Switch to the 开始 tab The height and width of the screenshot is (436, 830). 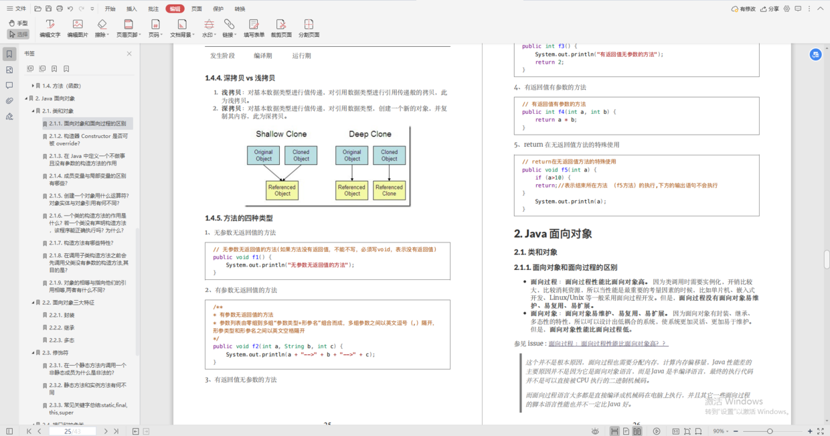click(x=110, y=9)
